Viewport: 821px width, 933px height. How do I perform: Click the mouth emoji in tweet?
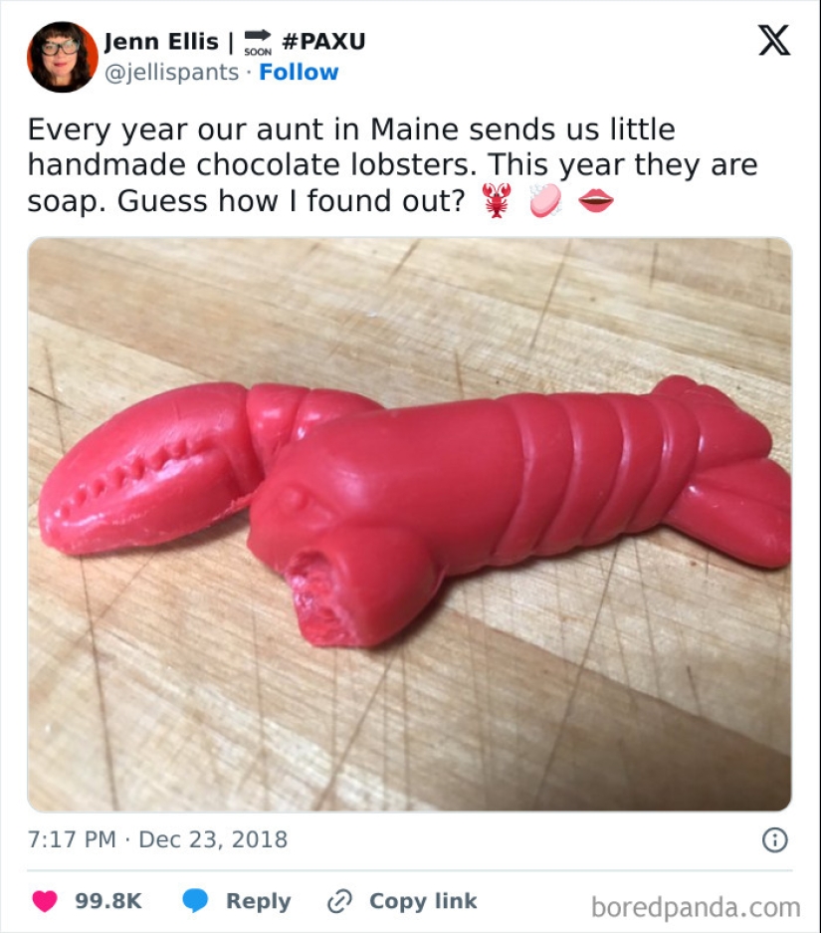pos(596,200)
